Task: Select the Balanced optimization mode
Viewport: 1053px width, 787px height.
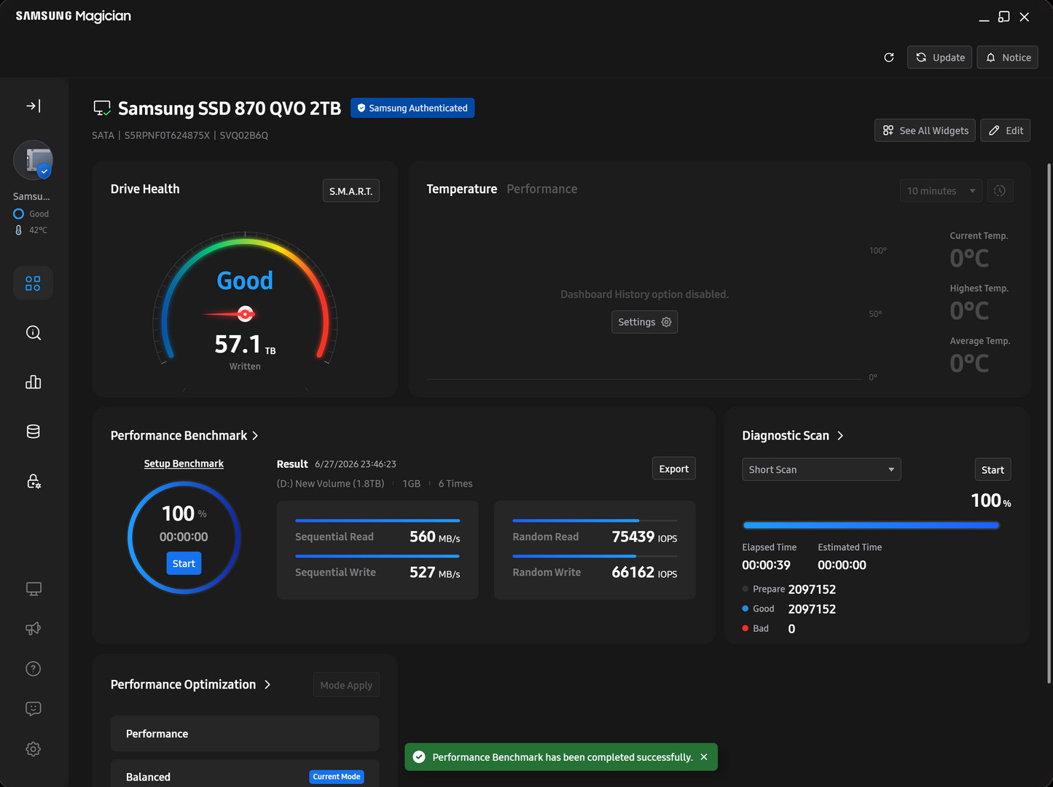Action: (245, 775)
